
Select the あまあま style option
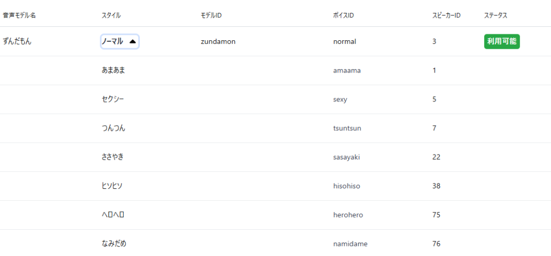tap(113, 70)
